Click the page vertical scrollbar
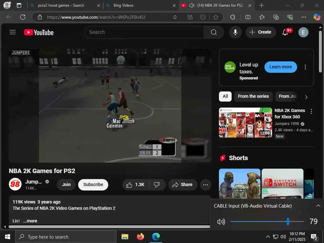Image resolution: width=324 pixels, height=243 pixels. tap(320, 52)
